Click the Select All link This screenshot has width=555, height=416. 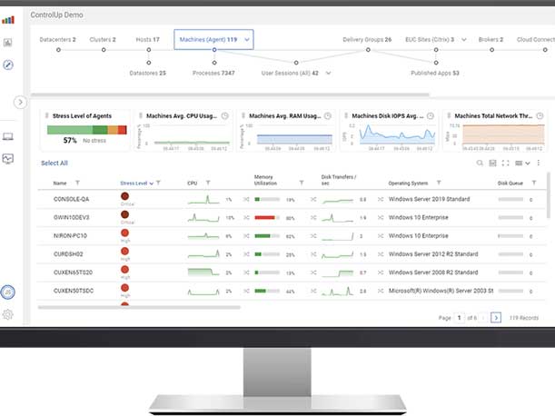[x=54, y=163]
